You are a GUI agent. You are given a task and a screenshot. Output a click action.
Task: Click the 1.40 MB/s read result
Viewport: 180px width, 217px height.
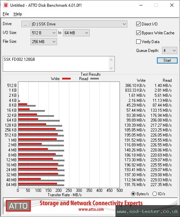coord(163,86)
